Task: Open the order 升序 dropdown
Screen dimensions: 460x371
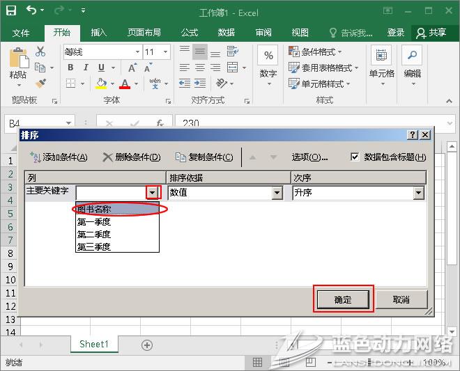Action: tap(418, 193)
